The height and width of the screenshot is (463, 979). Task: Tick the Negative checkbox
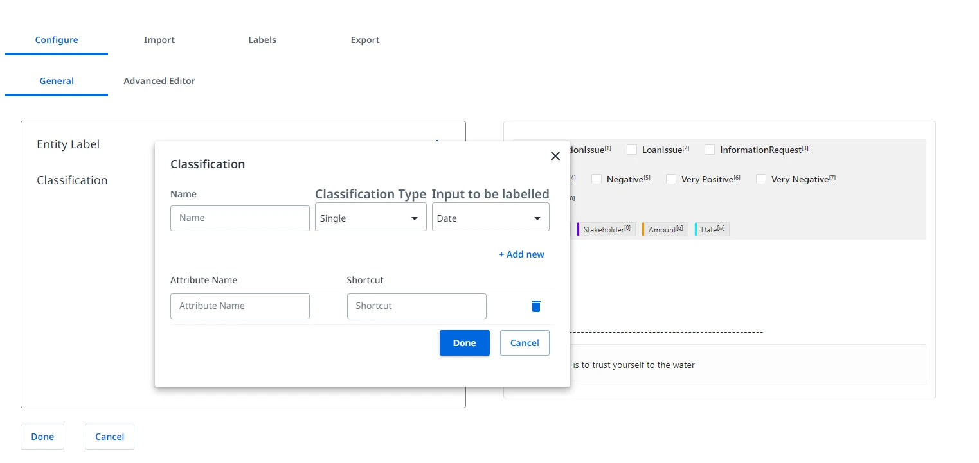[597, 179]
